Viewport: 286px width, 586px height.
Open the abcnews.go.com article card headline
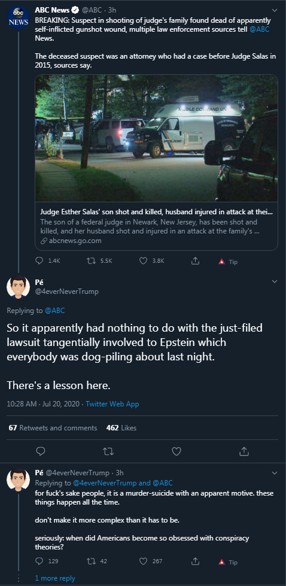(156, 212)
